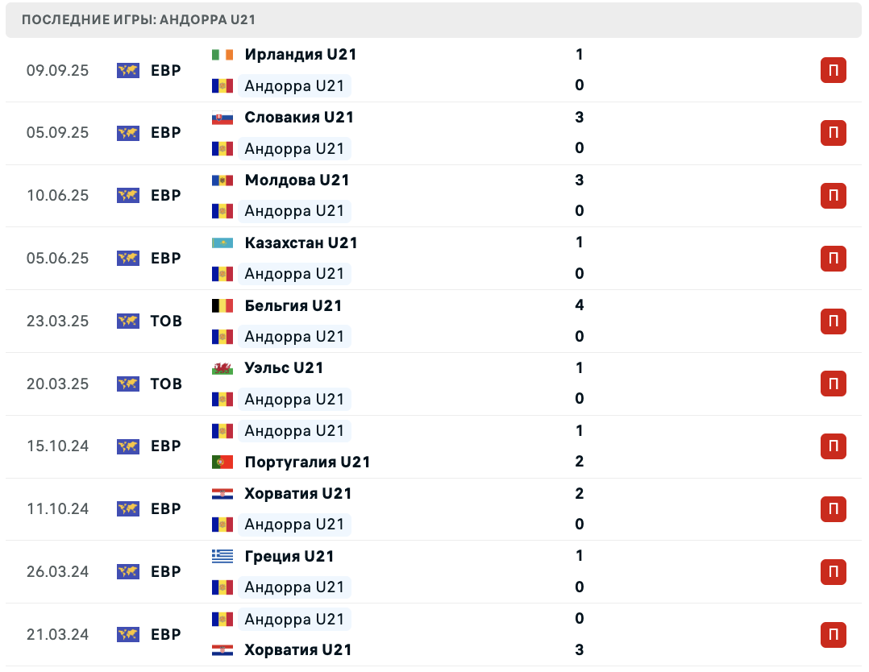Image resolution: width=869 pixels, height=672 pixels.
Task: Open the 15.10.24 match date row
Action: pyautogui.click(x=57, y=446)
